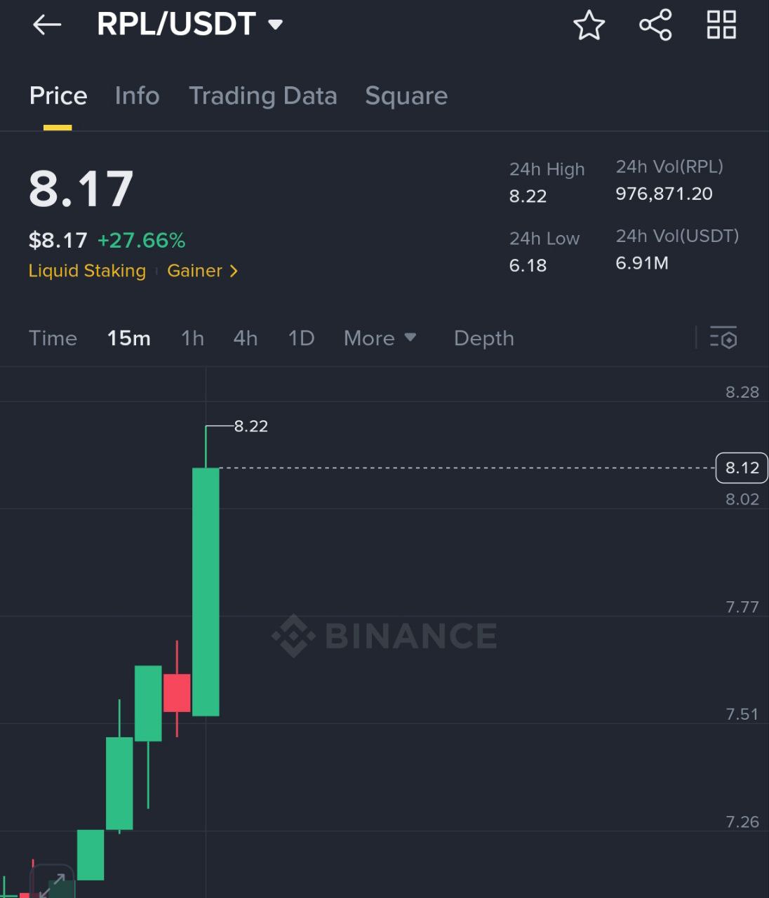The width and height of the screenshot is (769, 898).
Task: Tap the +27.66% price change value
Action: coord(141,241)
